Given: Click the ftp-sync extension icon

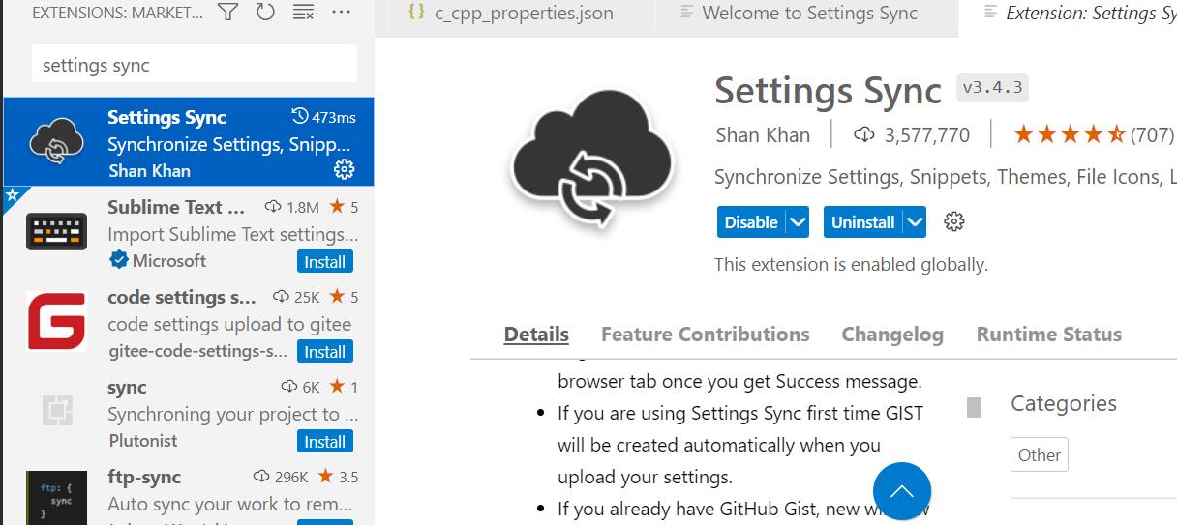Looking at the screenshot, I should [x=56, y=496].
